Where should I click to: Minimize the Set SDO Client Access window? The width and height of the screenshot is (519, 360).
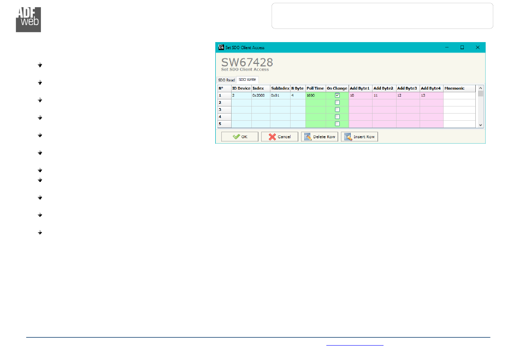pos(447,48)
